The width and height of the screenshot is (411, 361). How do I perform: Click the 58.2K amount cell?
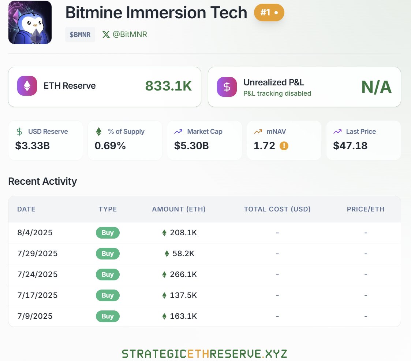(x=183, y=254)
